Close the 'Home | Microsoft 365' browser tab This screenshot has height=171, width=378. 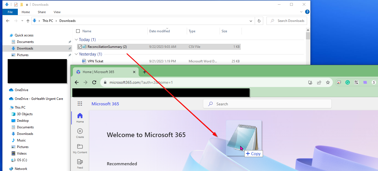[134, 72]
